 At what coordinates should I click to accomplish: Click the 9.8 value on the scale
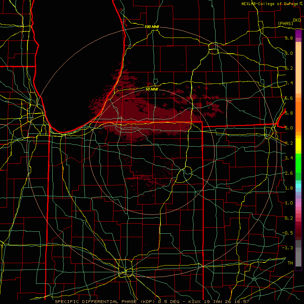click(x=289, y=38)
